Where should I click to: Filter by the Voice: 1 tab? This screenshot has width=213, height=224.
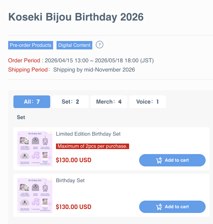click(x=148, y=102)
